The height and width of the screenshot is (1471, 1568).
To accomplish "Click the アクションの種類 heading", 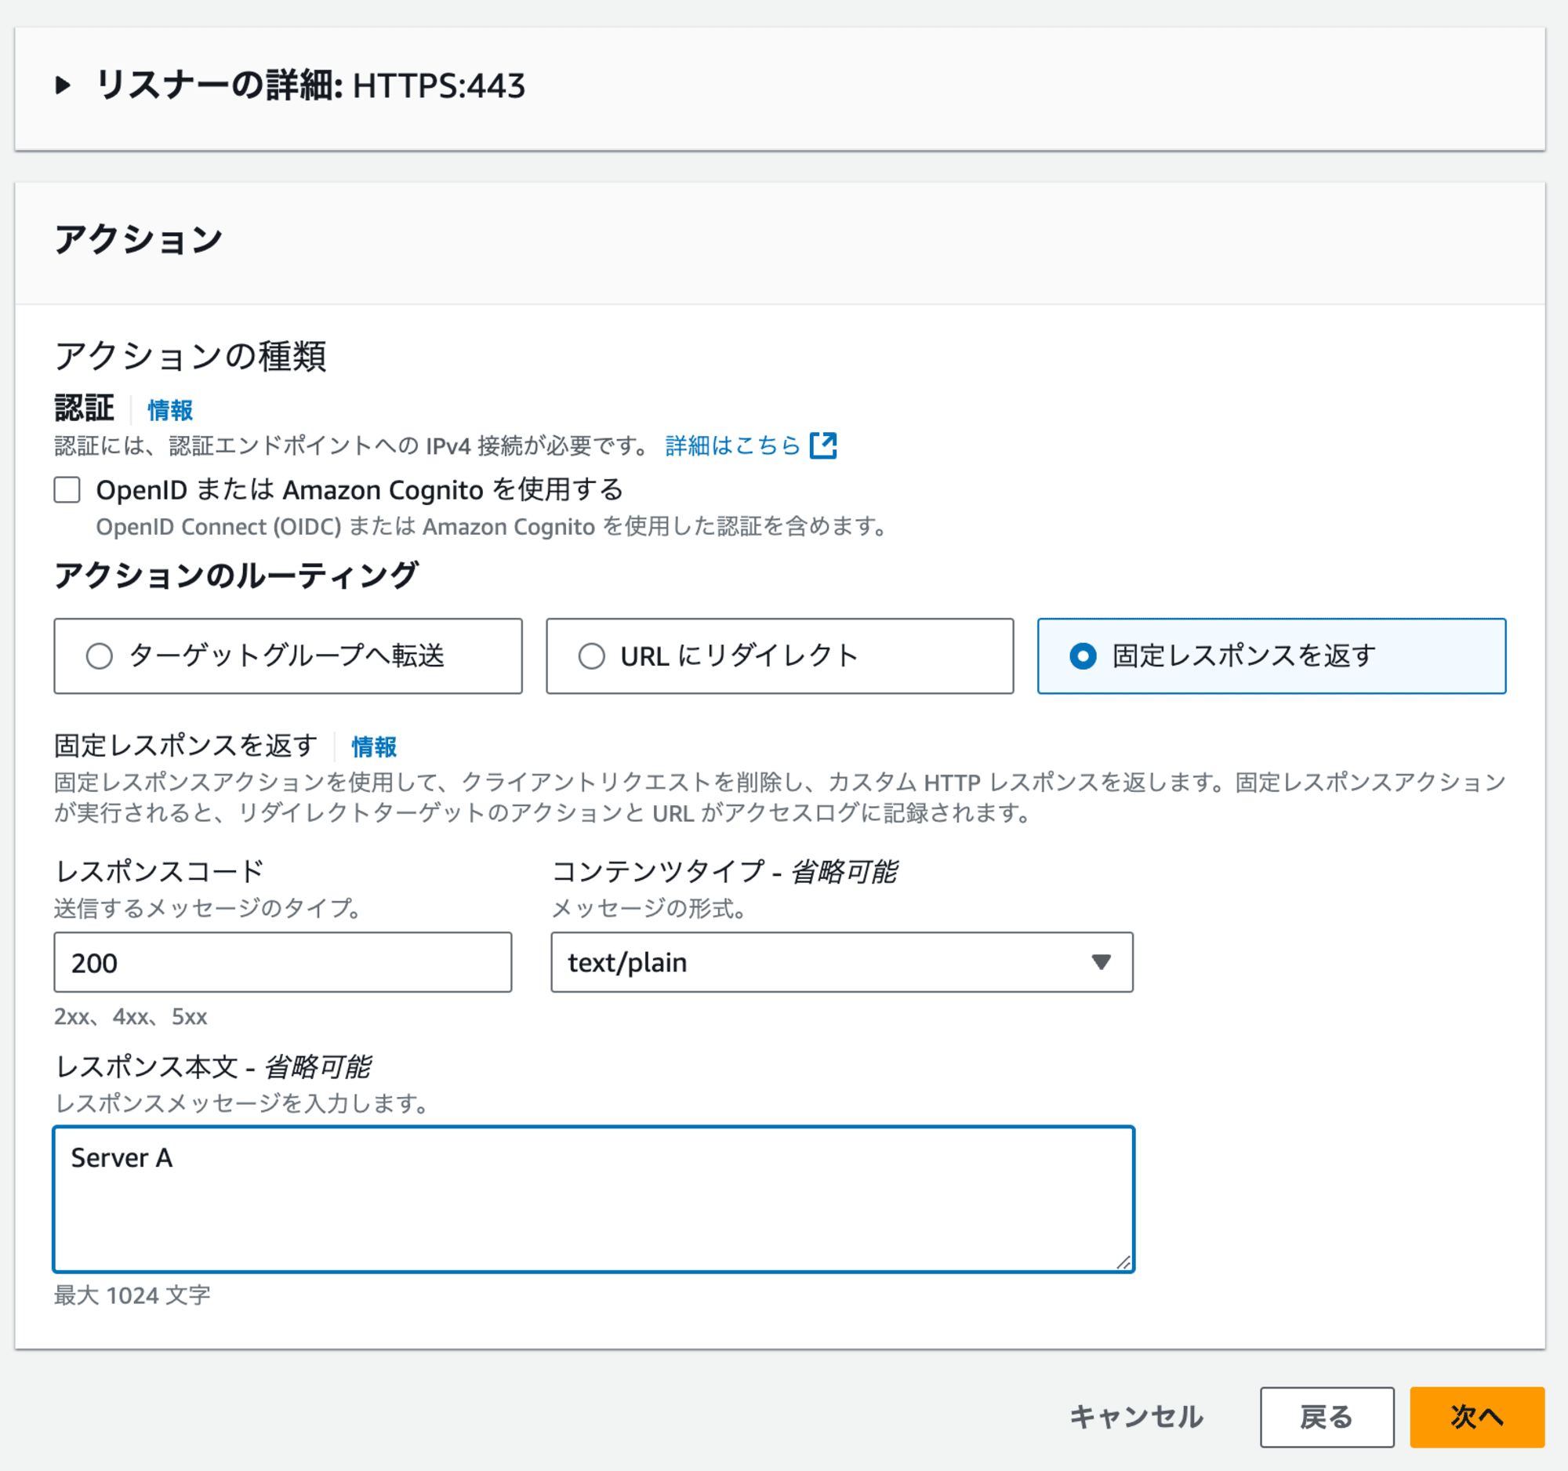I will coord(190,356).
